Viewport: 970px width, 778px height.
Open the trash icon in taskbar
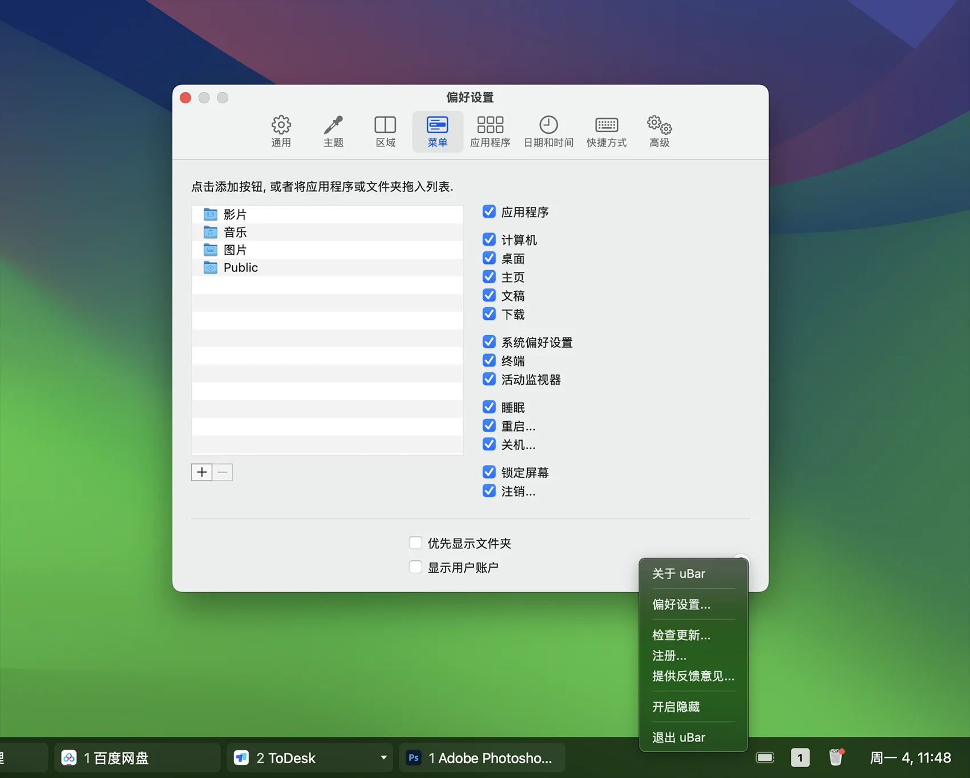(836, 757)
